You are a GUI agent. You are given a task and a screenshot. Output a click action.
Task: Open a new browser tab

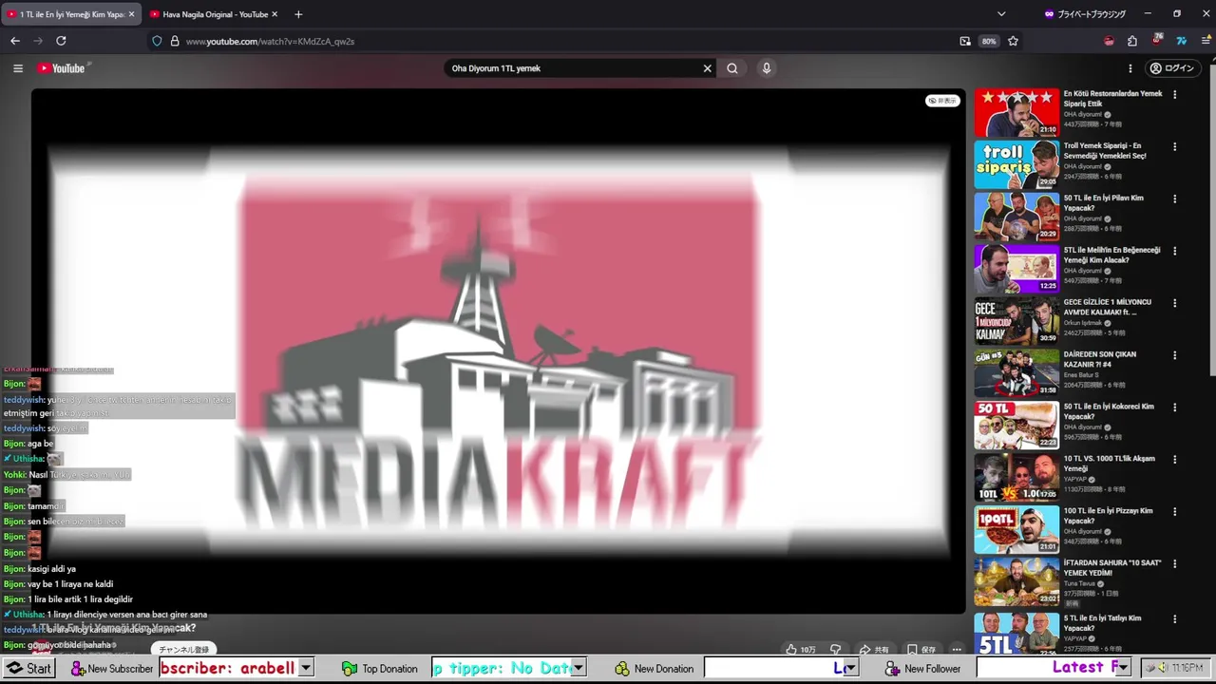(298, 14)
